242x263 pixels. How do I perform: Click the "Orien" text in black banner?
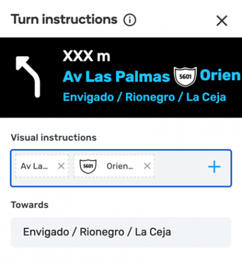[220, 75]
